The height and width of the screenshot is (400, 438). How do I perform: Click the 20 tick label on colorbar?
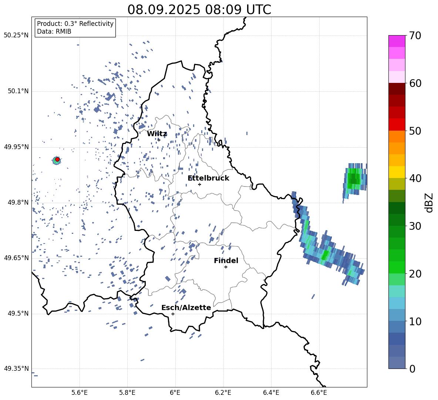pos(415,273)
